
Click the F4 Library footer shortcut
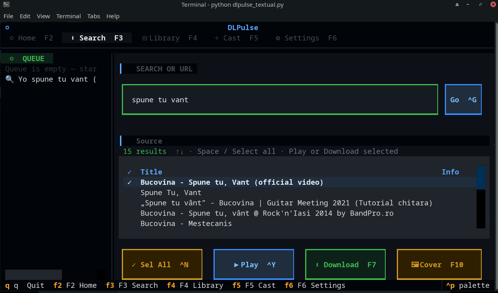195,285
